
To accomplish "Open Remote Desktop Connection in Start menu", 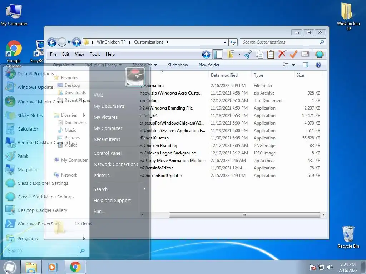I will [x=46, y=143].
